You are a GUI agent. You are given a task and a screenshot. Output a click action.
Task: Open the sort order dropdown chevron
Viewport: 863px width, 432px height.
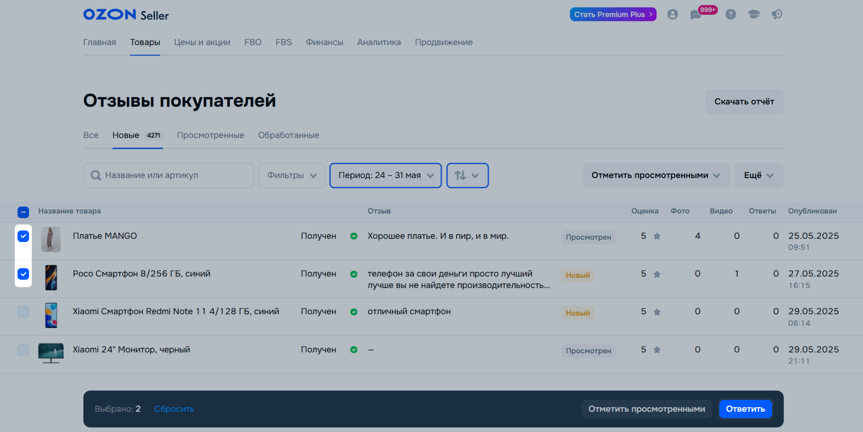point(475,176)
